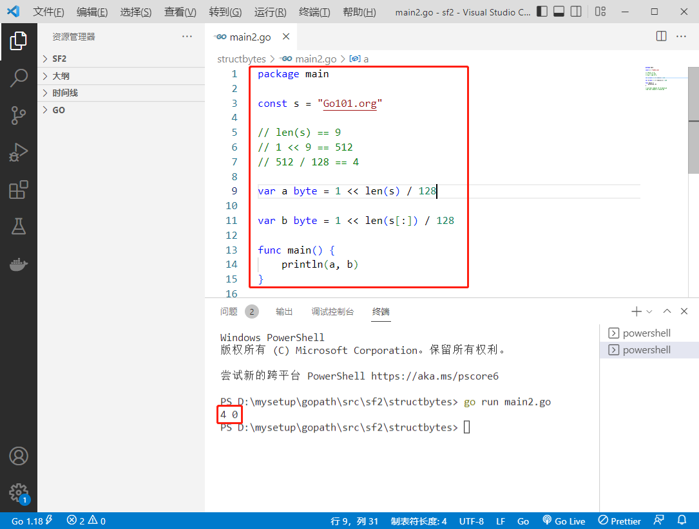Open the 终端(T) menu

click(314, 12)
